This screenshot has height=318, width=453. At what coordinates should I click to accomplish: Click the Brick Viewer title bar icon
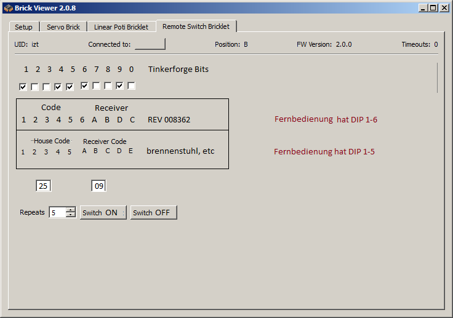[9, 8]
